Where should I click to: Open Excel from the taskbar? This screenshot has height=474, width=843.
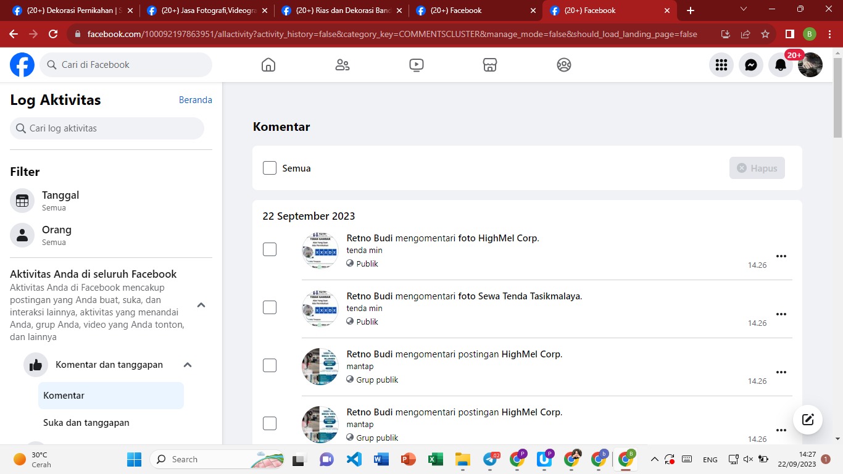435,459
